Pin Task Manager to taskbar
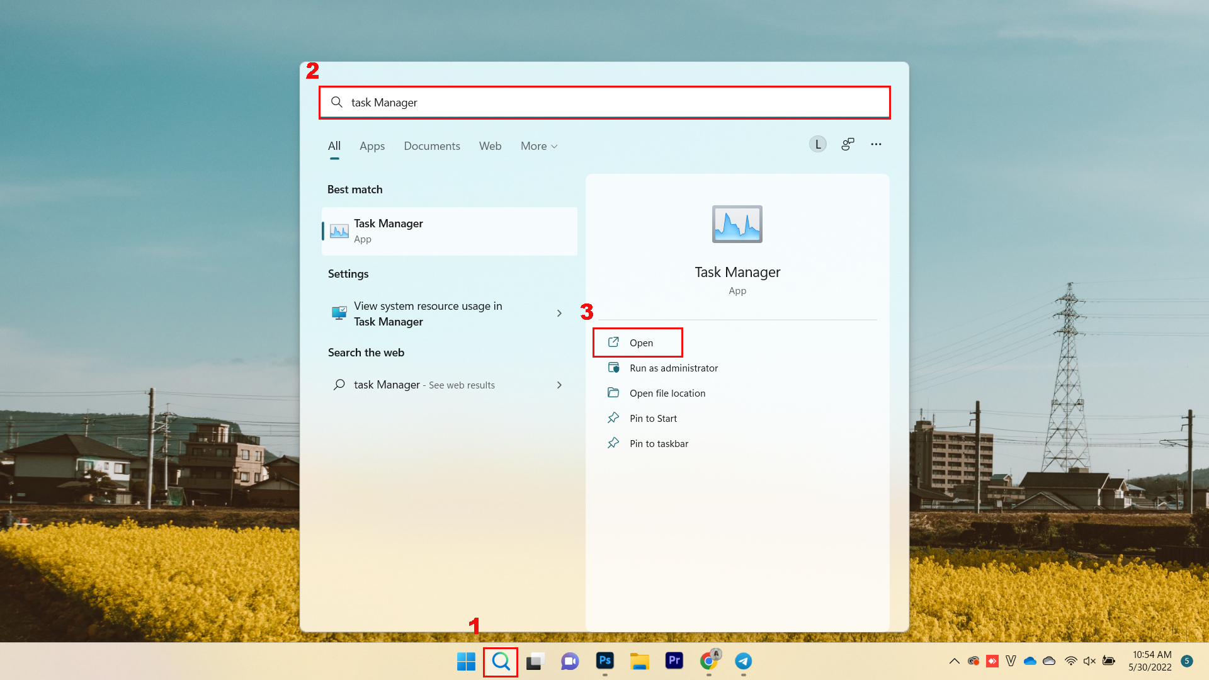Screen dimensions: 1209x680 pyautogui.click(x=659, y=443)
